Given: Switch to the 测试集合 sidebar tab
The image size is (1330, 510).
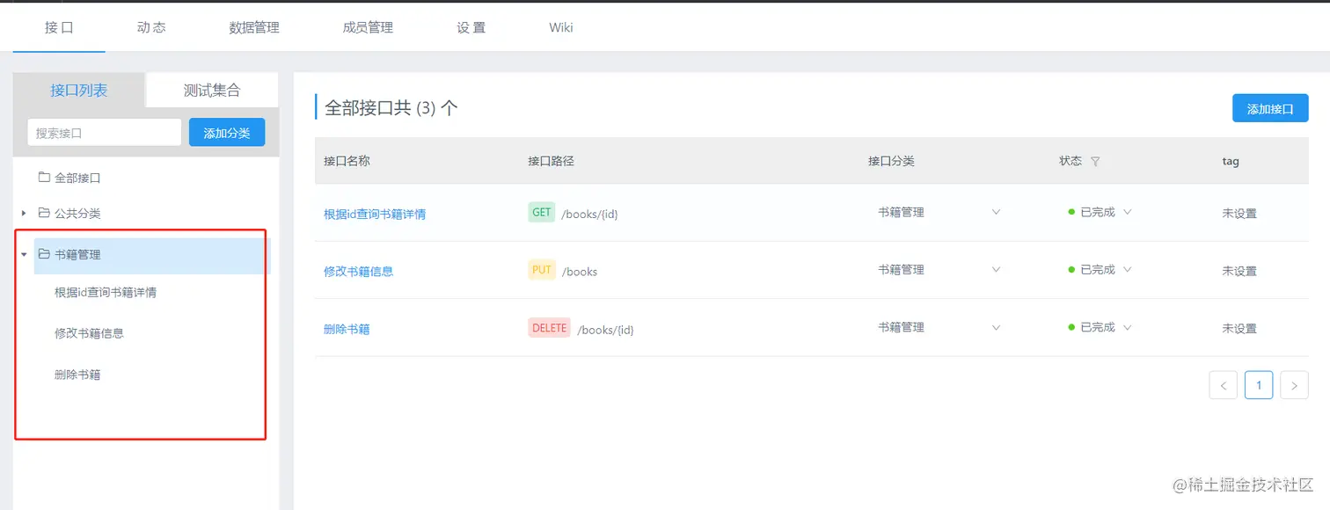Looking at the screenshot, I should point(212,90).
